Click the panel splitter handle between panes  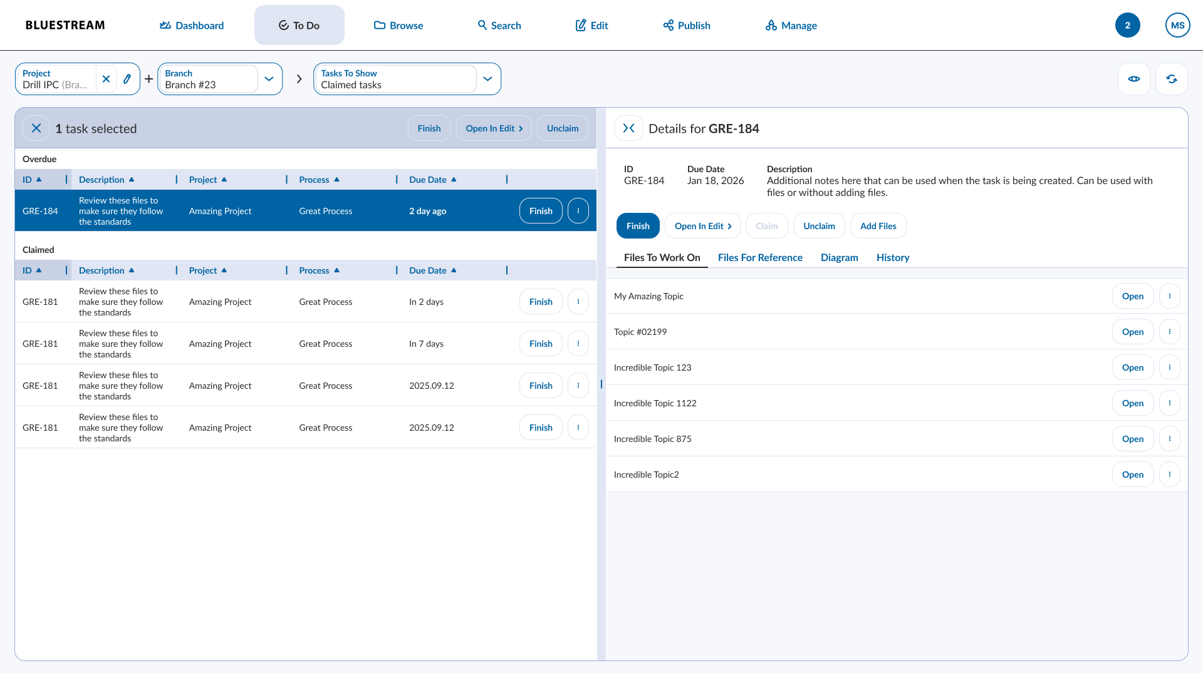pos(601,384)
